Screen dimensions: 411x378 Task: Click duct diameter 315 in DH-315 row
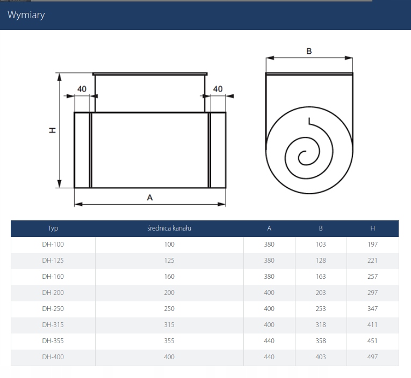click(169, 325)
